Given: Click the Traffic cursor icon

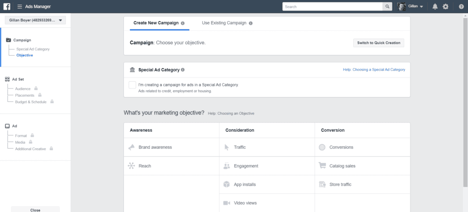Looking at the screenshot, I should pyautogui.click(x=227, y=147).
